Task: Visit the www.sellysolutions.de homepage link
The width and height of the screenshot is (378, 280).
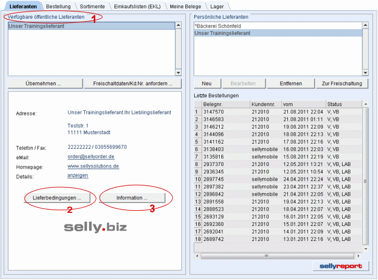Action: (93, 166)
